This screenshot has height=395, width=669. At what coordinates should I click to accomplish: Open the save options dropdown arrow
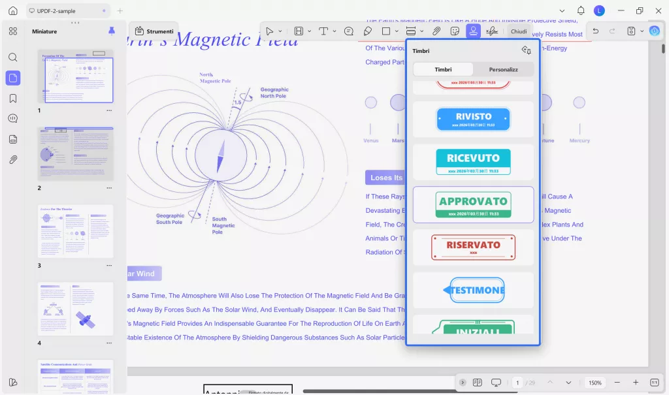[642, 31]
